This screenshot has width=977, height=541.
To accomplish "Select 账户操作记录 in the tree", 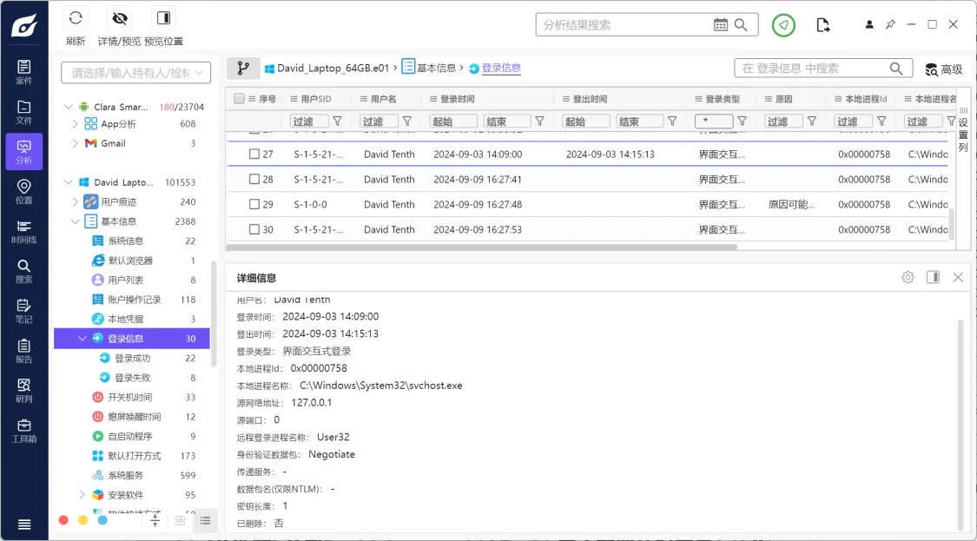I will point(134,300).
